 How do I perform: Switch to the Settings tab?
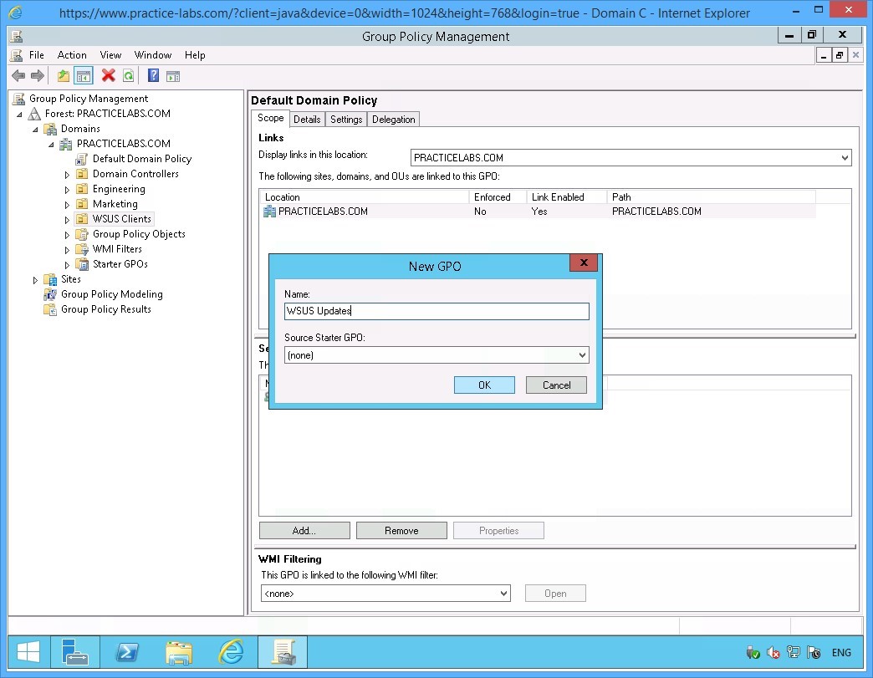pos(346,120)
